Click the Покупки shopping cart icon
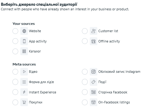The image size is (148, 111). pyautogui.click(x=24, y=102)
